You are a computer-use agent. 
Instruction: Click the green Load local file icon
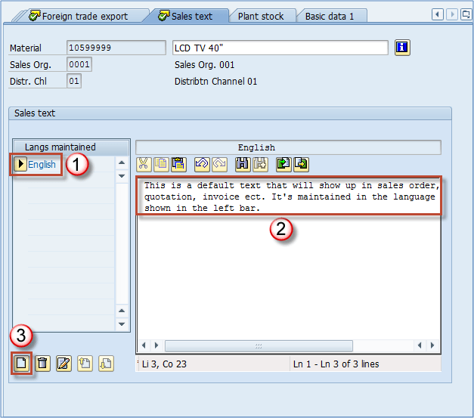coord(283,163)
